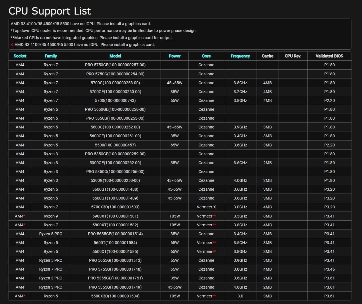Select the 5700X3D model cell
362x304 pixels.
[115, 207]
